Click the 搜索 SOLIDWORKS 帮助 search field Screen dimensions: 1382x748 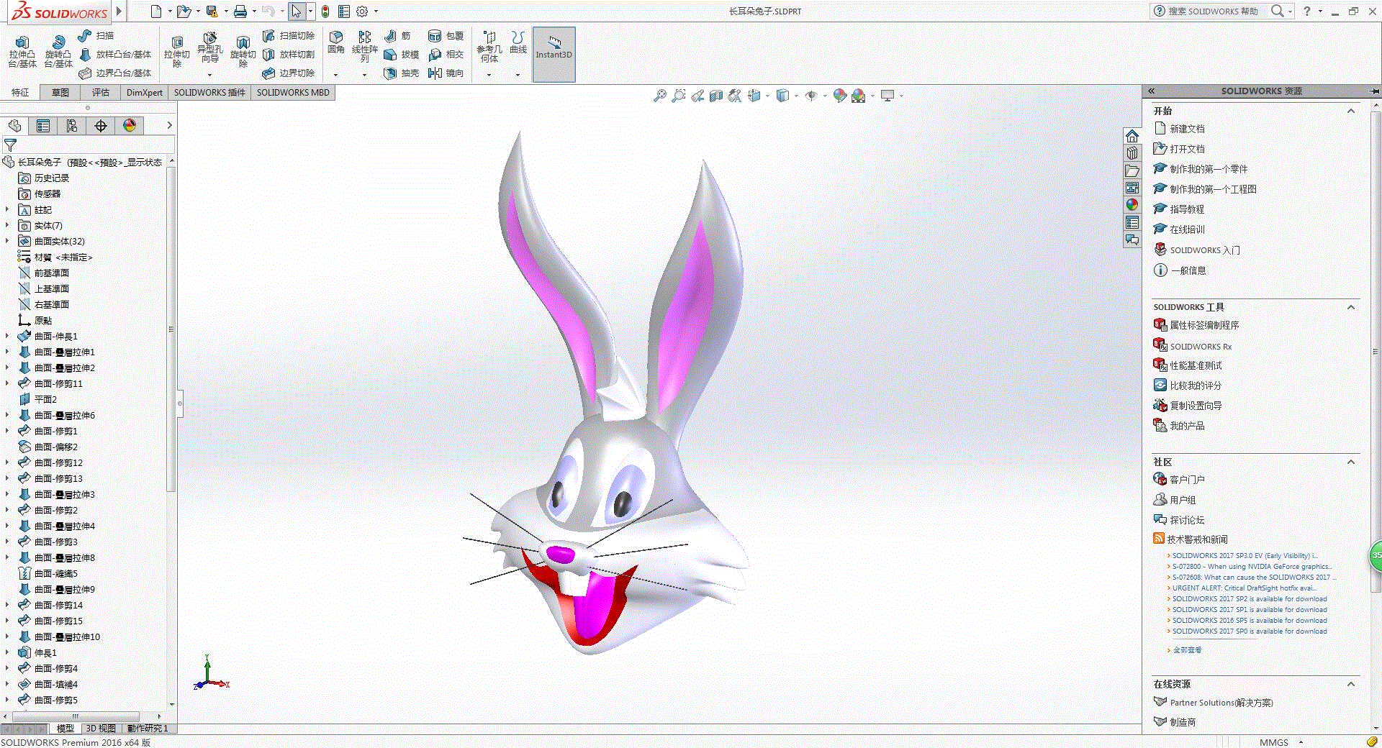(x=1214, y=12)
